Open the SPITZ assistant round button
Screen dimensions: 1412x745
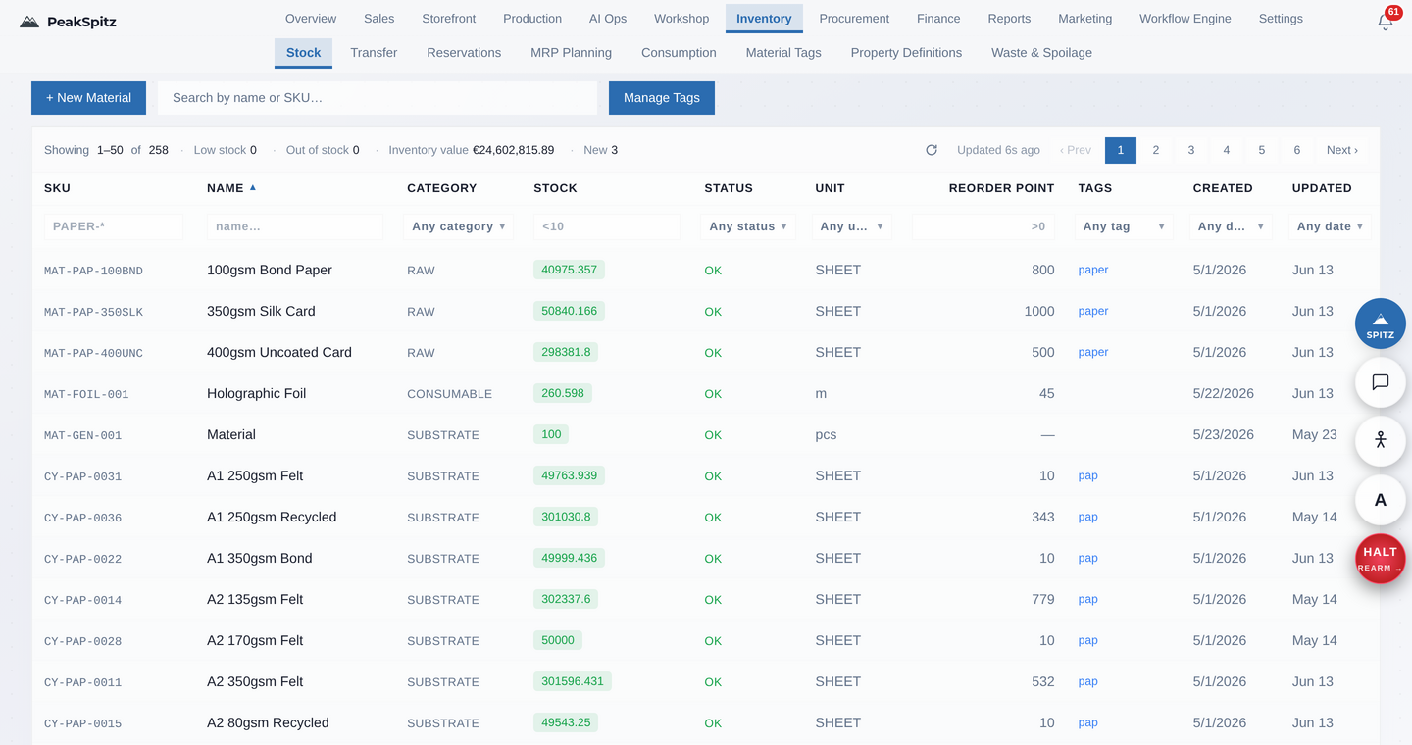[1381, 323]
